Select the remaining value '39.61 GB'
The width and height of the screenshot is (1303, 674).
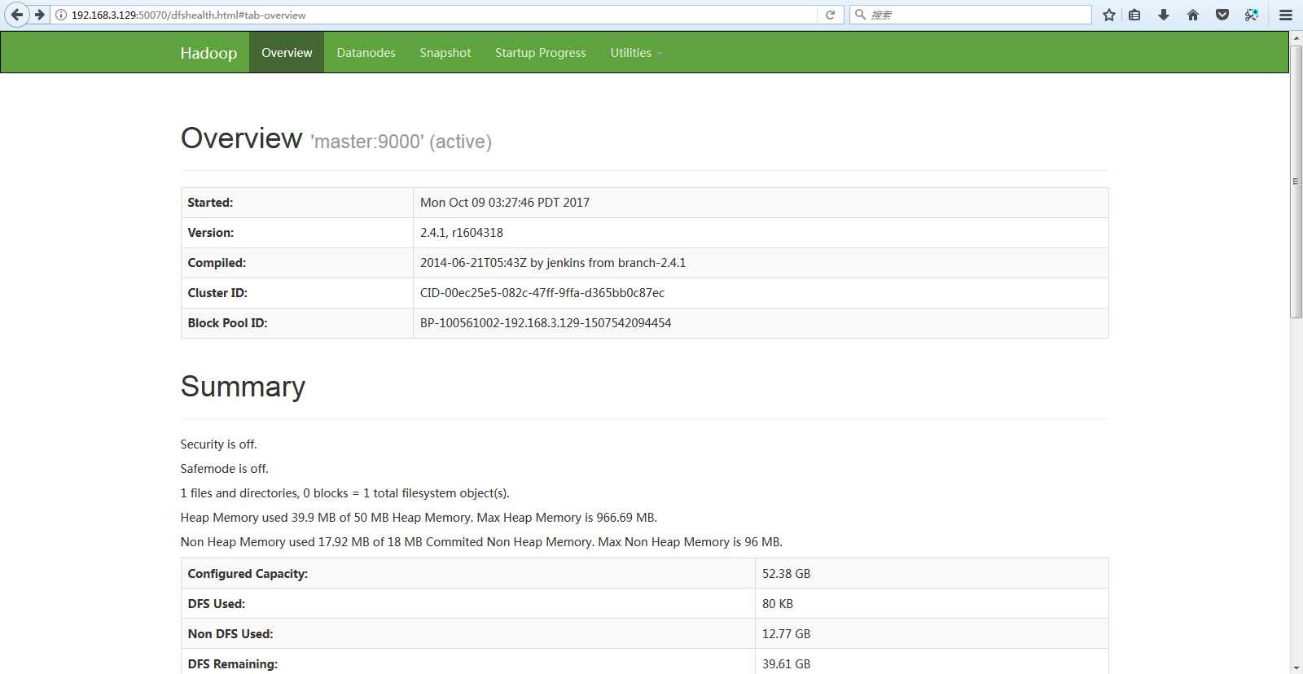coord(786,664)
